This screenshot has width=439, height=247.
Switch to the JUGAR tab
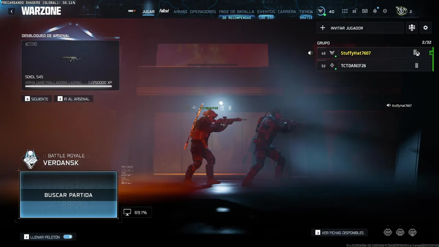click(149, 12)
